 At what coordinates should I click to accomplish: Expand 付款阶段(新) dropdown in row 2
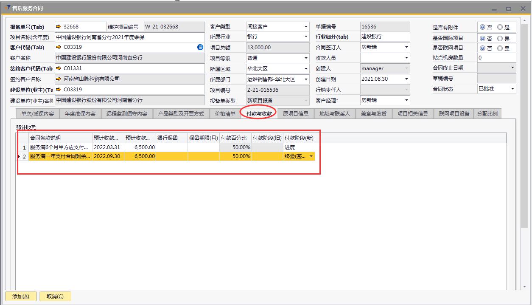312,156
